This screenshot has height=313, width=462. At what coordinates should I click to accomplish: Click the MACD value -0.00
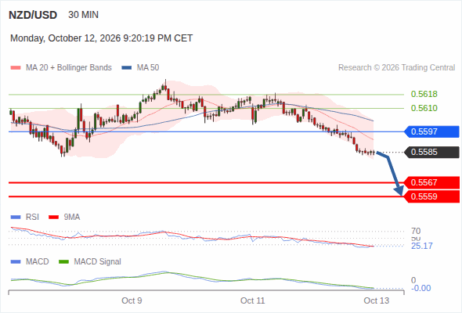pos(420,288)
